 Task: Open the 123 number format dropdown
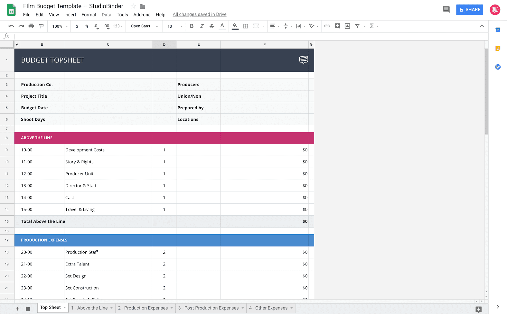(118, 26)
